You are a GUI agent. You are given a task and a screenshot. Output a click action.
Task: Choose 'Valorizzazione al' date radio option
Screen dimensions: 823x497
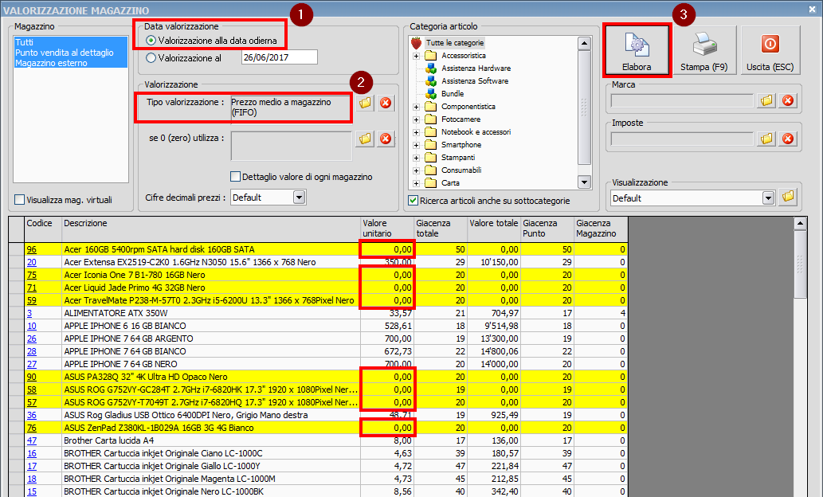[151, 57]
